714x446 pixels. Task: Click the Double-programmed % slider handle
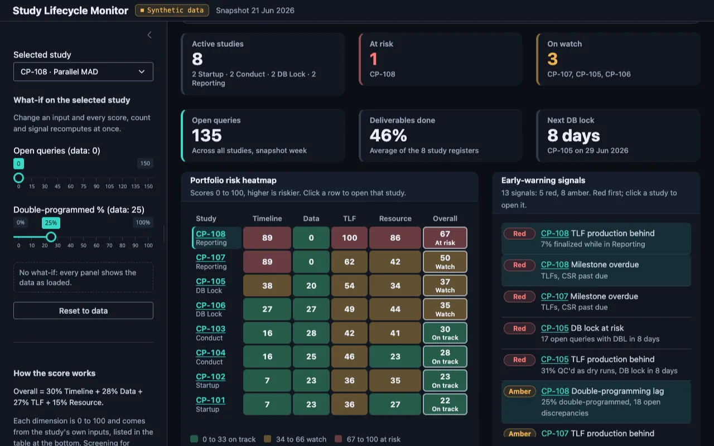click(51, 237)
